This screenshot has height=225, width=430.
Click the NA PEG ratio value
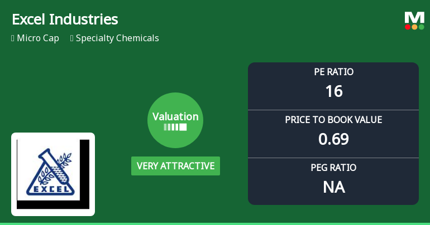[x=333, y=187]
